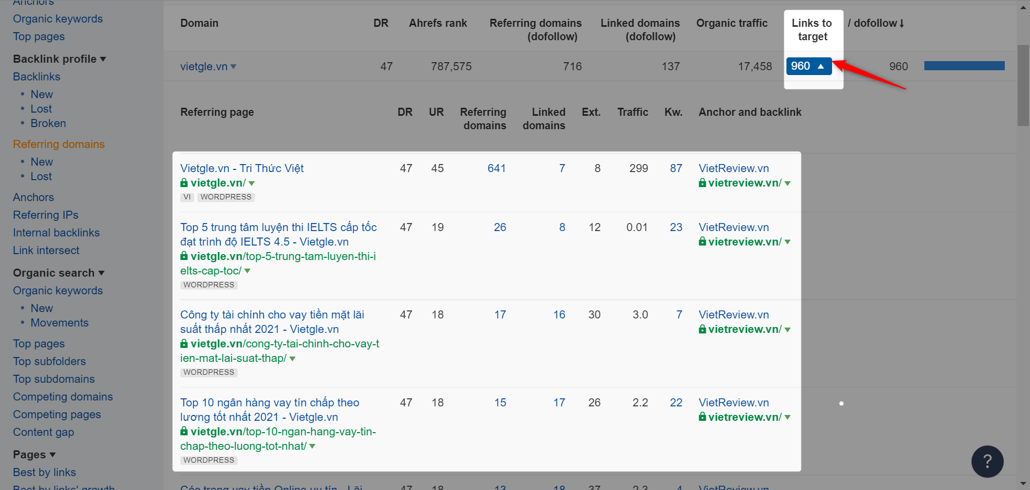Open Link intersect
This screenshot has width=1030, height=490.
pos(46,250)
